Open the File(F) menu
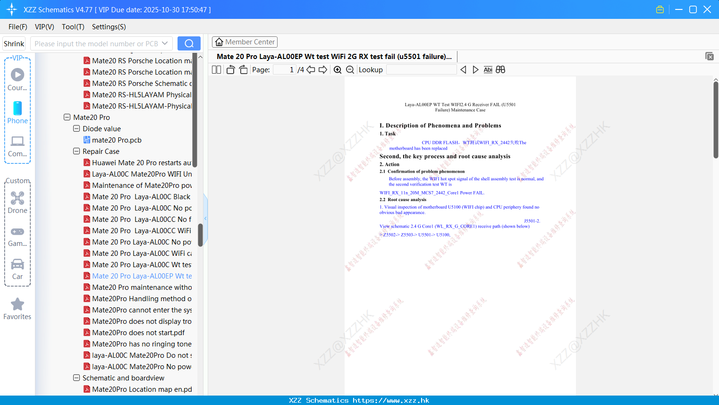Image resolution: width=719 pixels, height=405 pixels. pyautogui.click(x=18, y=27)
